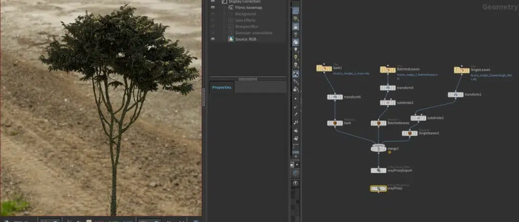Click the panel splitter grip above Properties
The width and height of the screenshot is (519, 222).
[x=247, y=79]
